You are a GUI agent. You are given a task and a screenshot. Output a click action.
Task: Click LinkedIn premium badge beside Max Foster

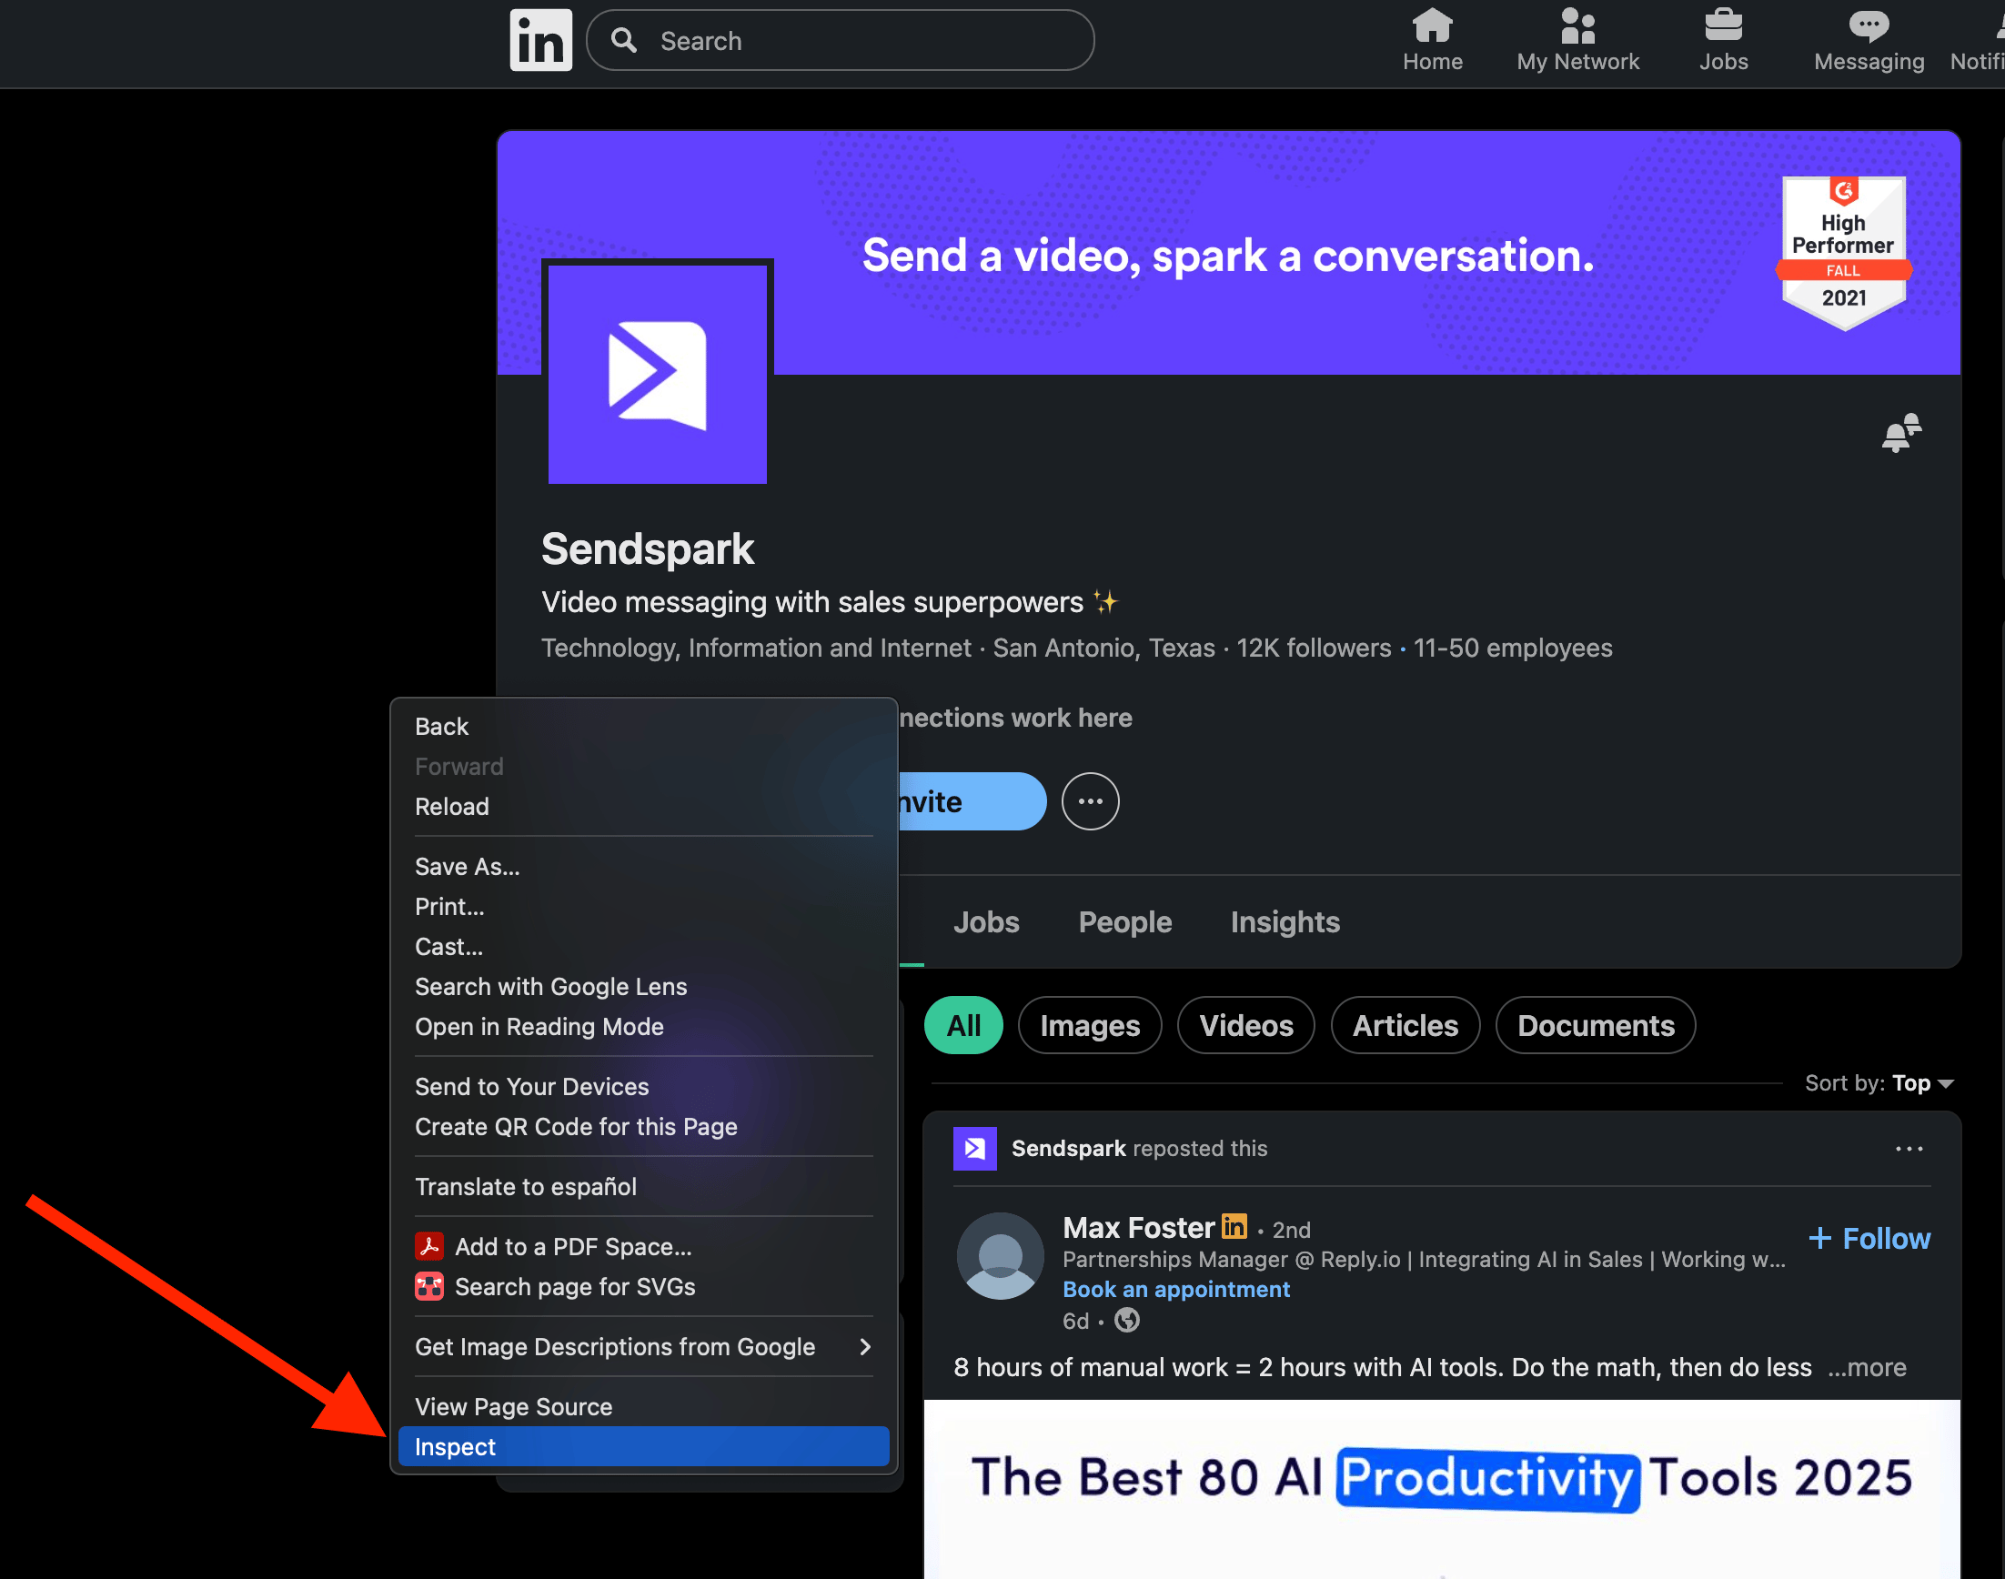pos(1234,1227)
